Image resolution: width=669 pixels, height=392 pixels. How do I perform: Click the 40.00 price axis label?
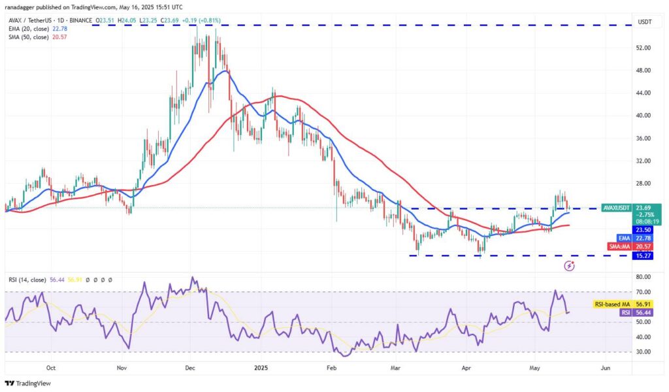pos(644,116)
